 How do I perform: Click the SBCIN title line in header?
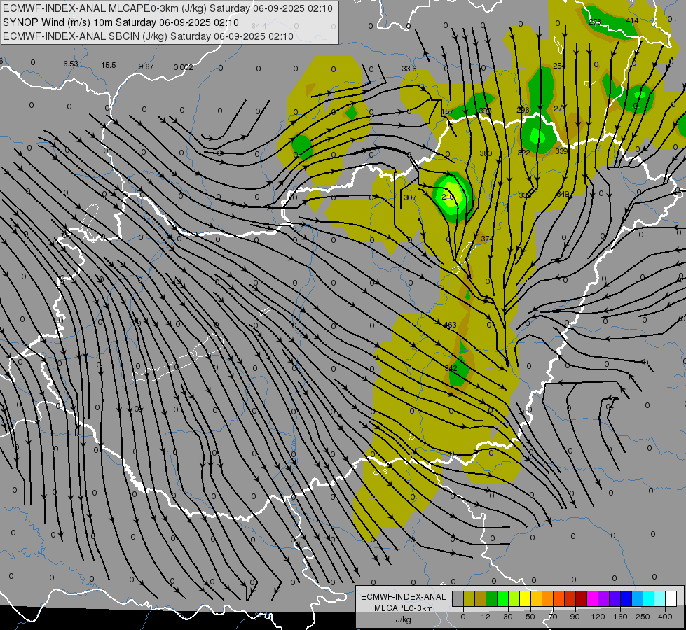point(148,36)
